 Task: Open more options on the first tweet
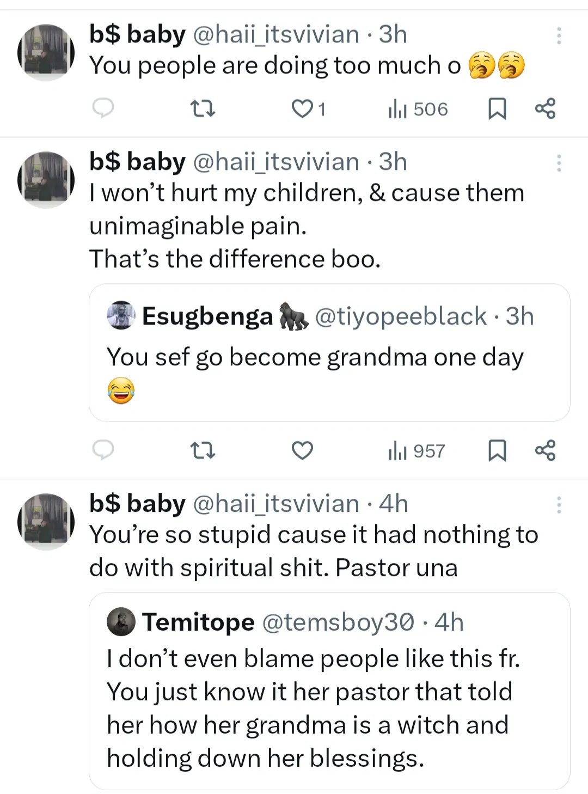[x=559, y=35]
